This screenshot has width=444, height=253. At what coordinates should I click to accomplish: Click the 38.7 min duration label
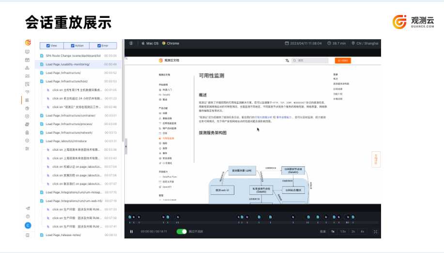(x=339, y=43)
